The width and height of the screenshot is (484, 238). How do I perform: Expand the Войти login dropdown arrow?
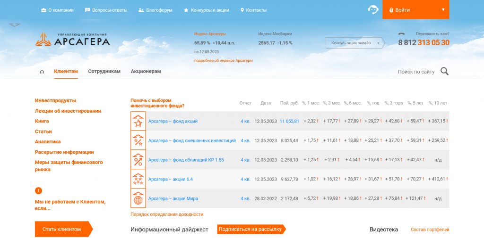tap(443, 9)
